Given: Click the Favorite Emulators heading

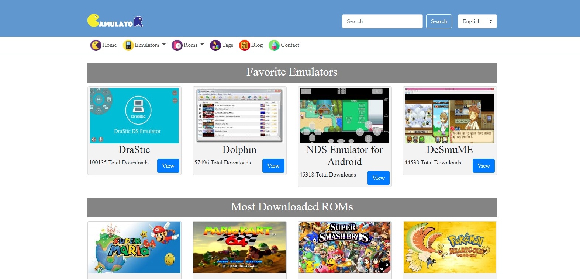Looking at the screenshot, I should point(292,72).
